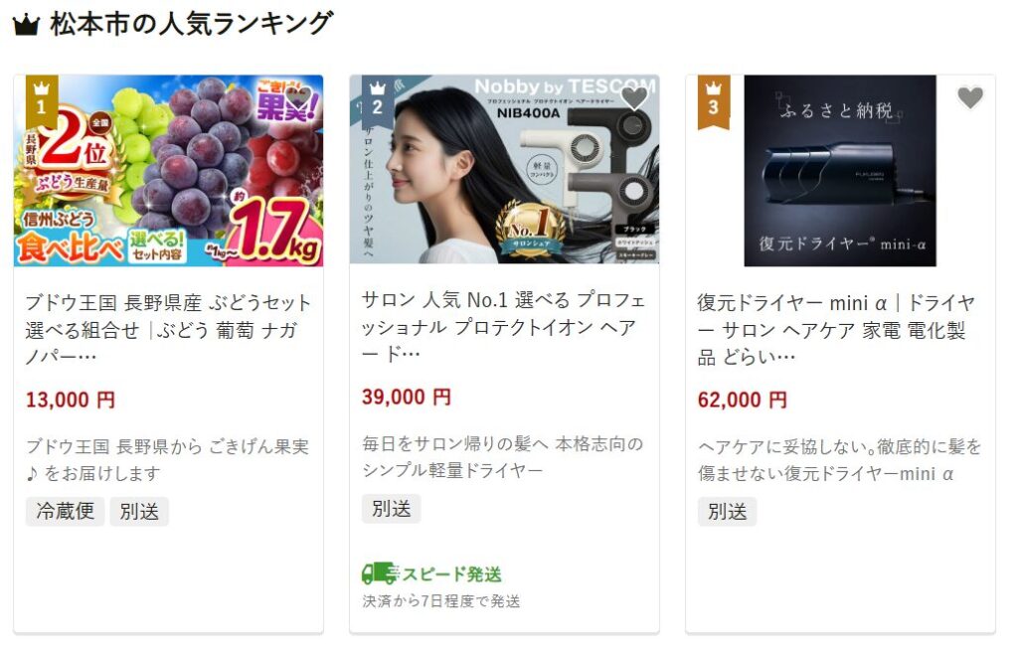Open the サロン 人気 No.1 プロテクトイオン title link
Screen dimensions: 1018x647
click(504, 326)
